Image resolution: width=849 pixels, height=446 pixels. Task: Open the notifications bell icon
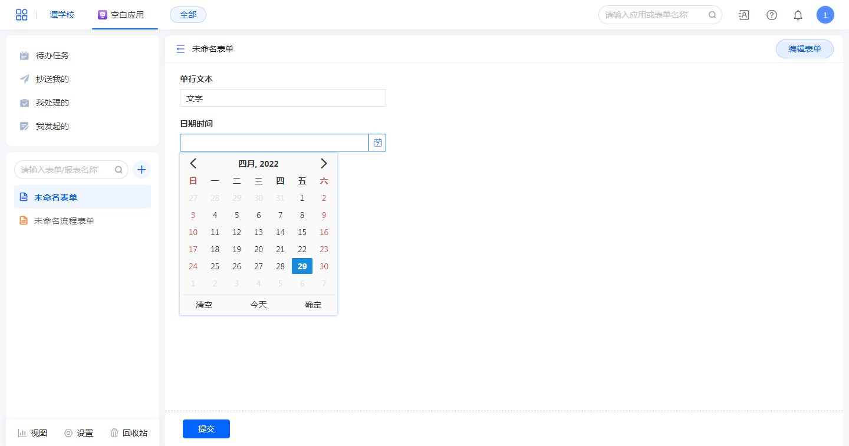point(798,15)
